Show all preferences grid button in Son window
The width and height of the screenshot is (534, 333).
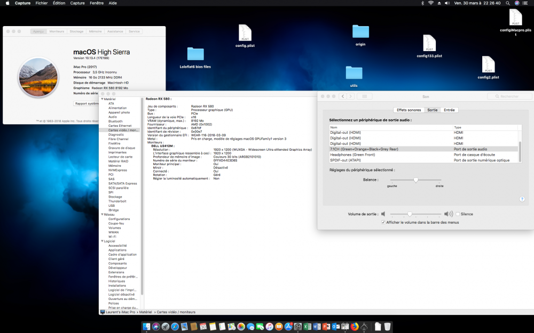tap(364, 96)
